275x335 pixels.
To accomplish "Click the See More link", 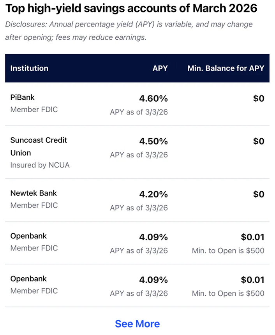I will click(137, 324).
